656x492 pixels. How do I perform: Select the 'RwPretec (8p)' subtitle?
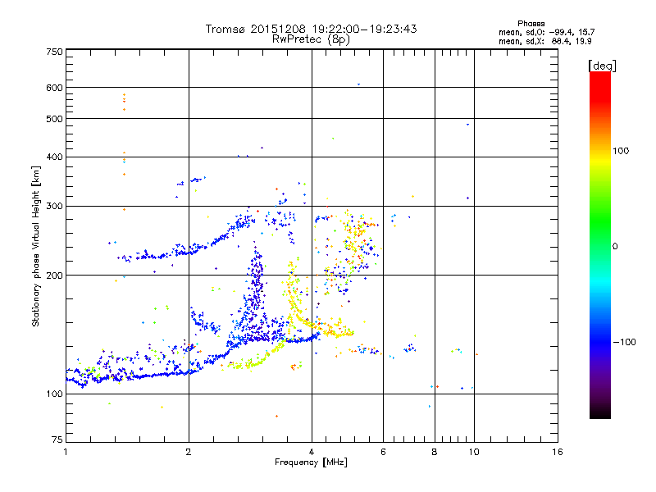(311, 39)
